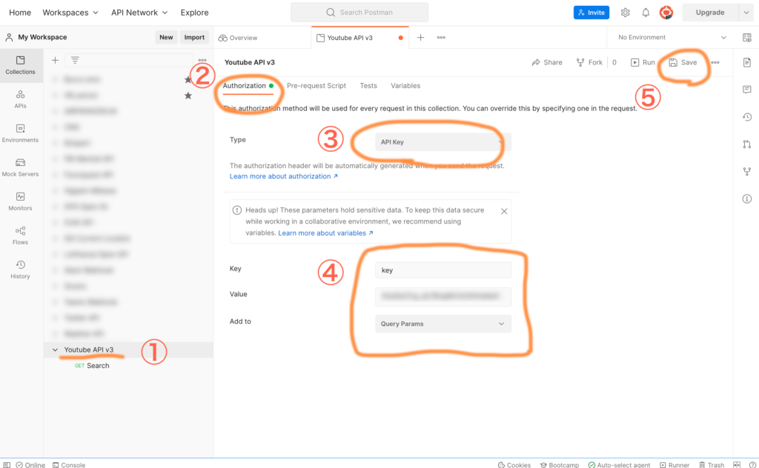759x468 pixels.
Task: Show request History in the sidebar
Action: tap(20, 269)
